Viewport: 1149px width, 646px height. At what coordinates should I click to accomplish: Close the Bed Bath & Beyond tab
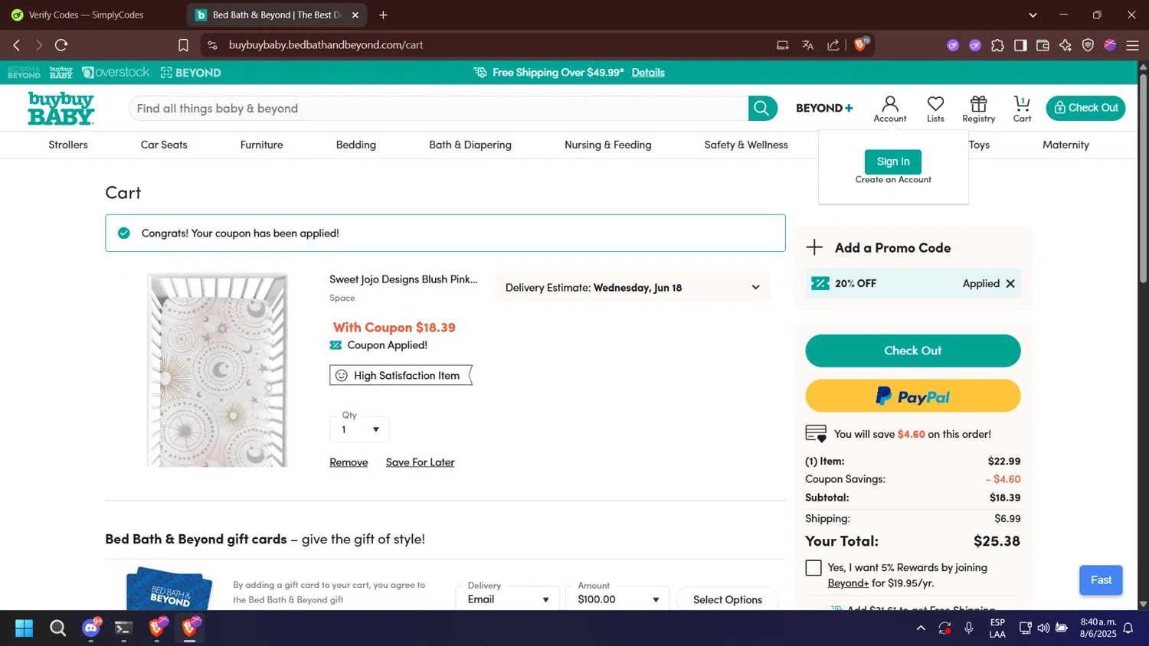click(355, 15)
